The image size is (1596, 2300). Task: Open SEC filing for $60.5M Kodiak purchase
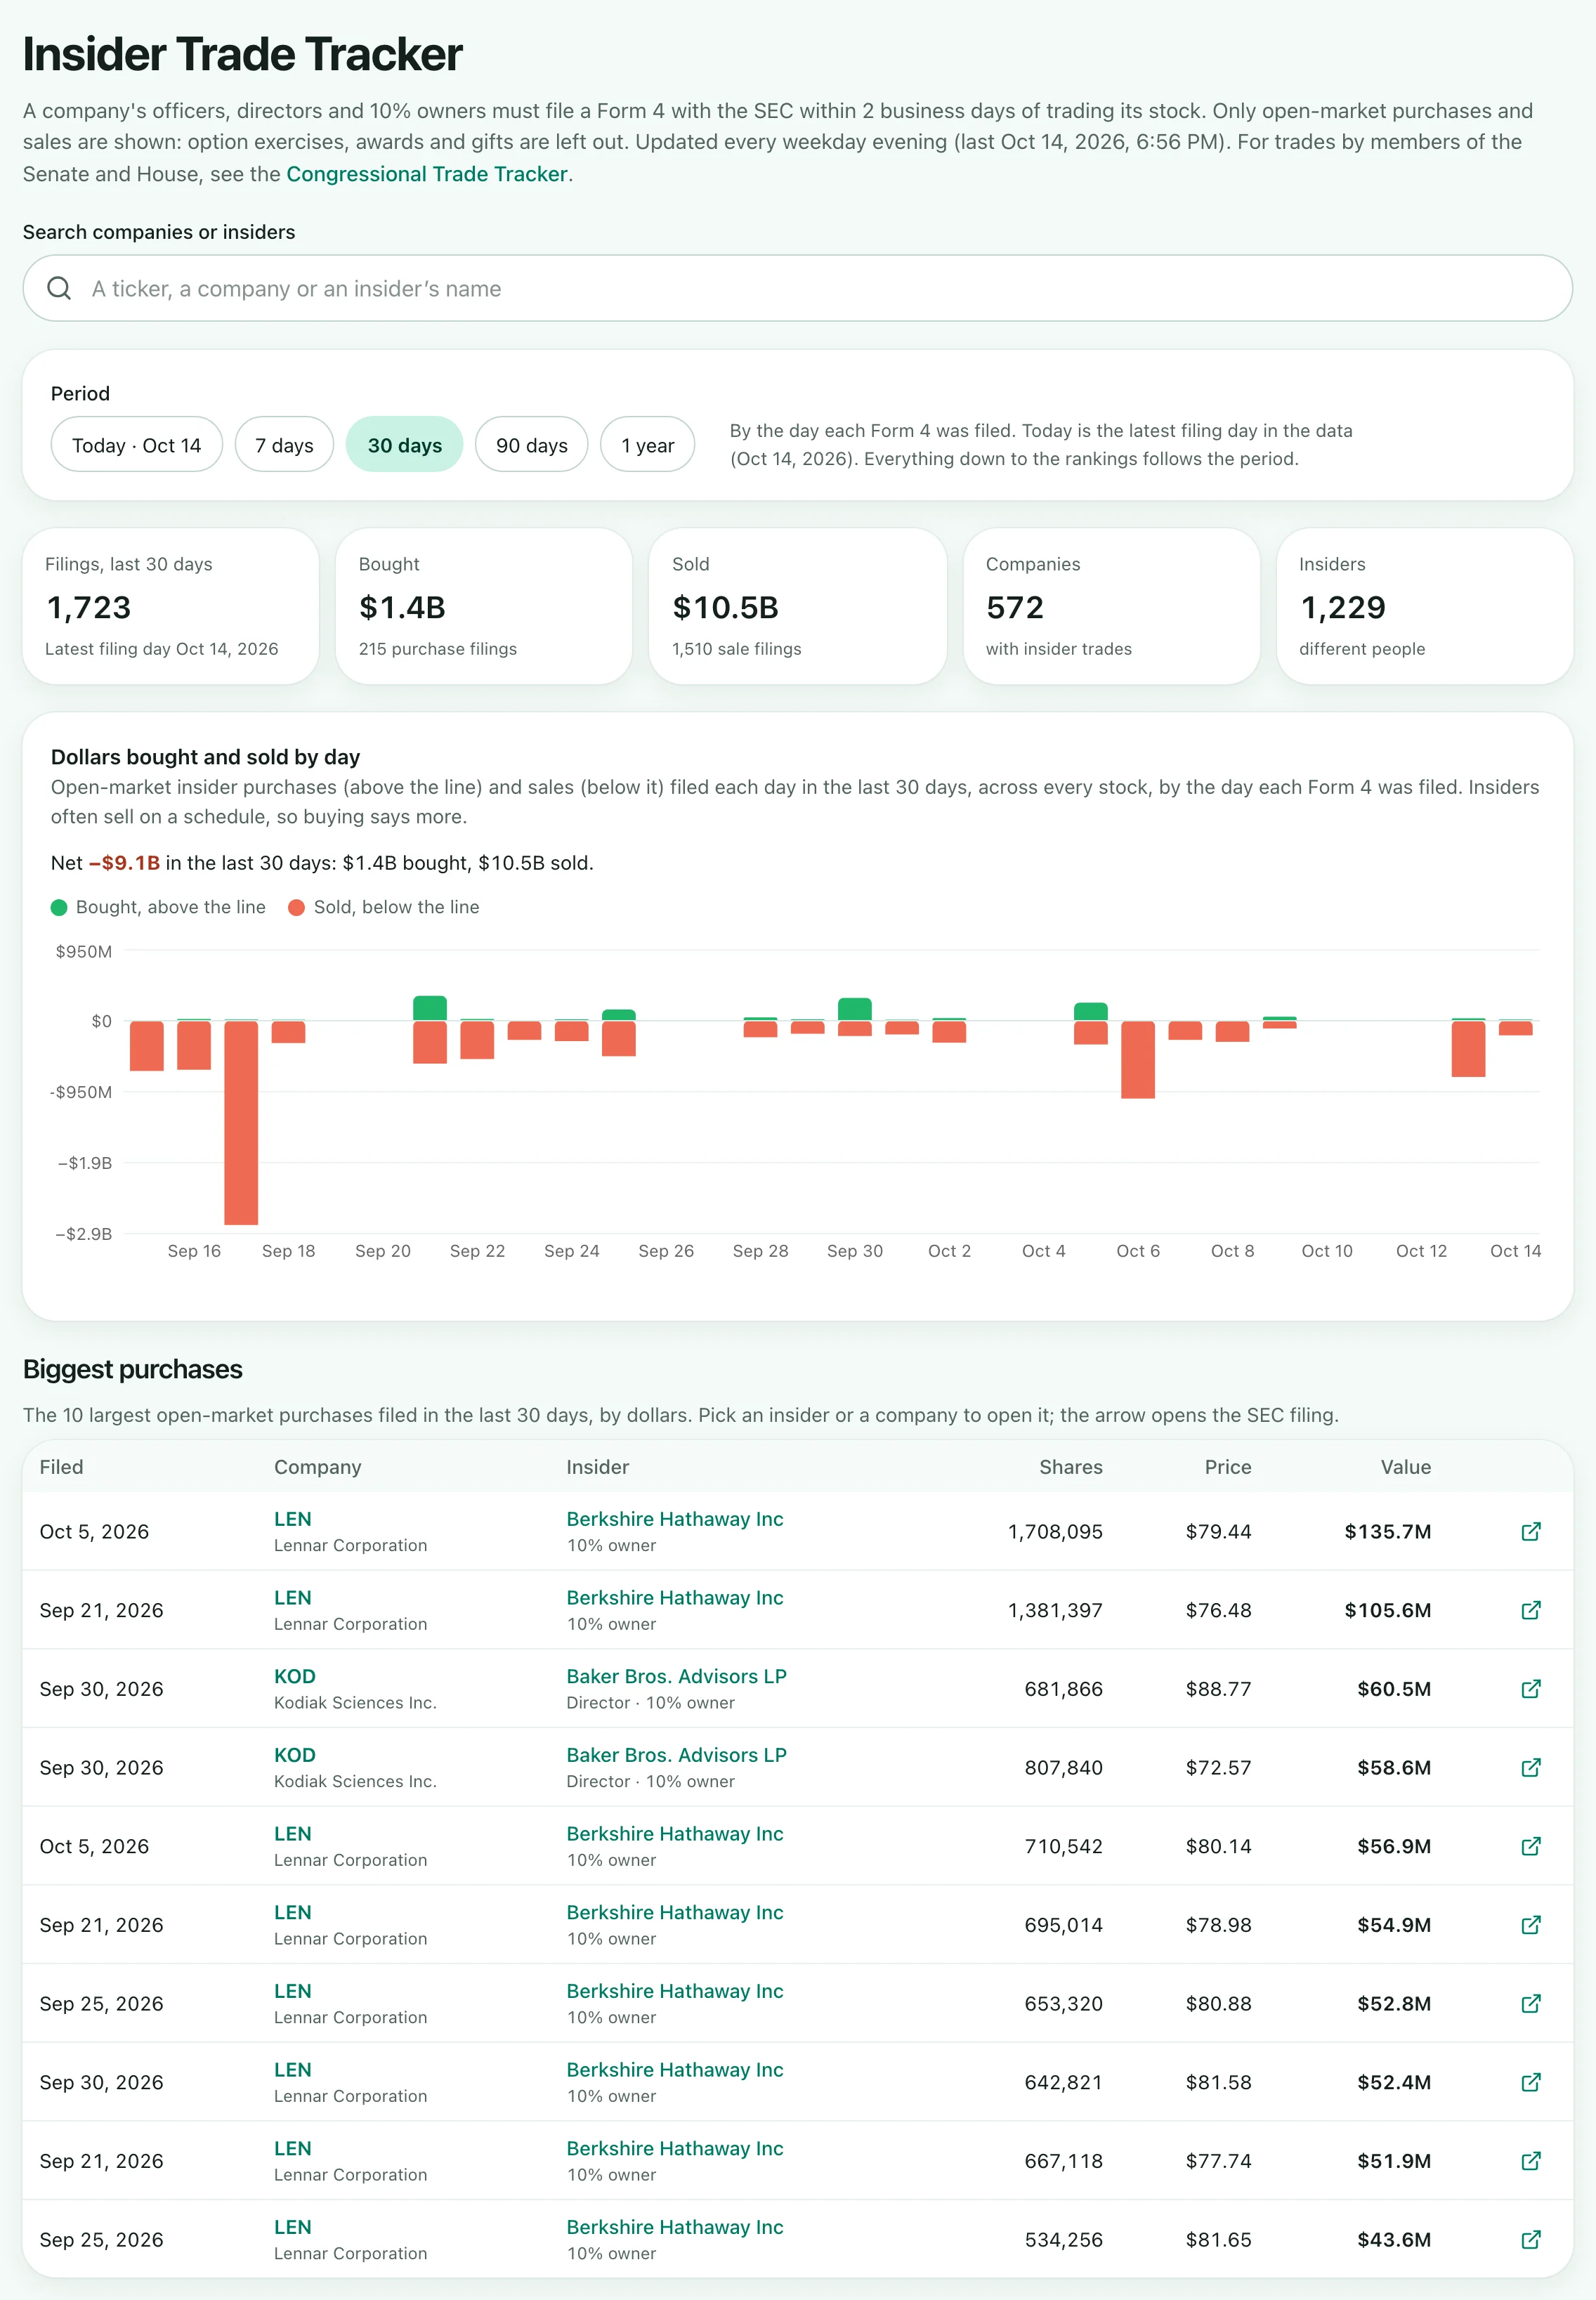(1530, 1689)
